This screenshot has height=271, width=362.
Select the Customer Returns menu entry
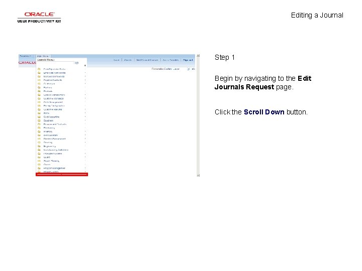tap(53, 109)
